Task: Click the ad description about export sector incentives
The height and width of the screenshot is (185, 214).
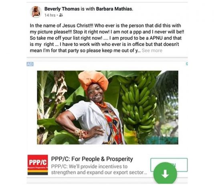Action: pyautogui.click(x=99, y=169)
